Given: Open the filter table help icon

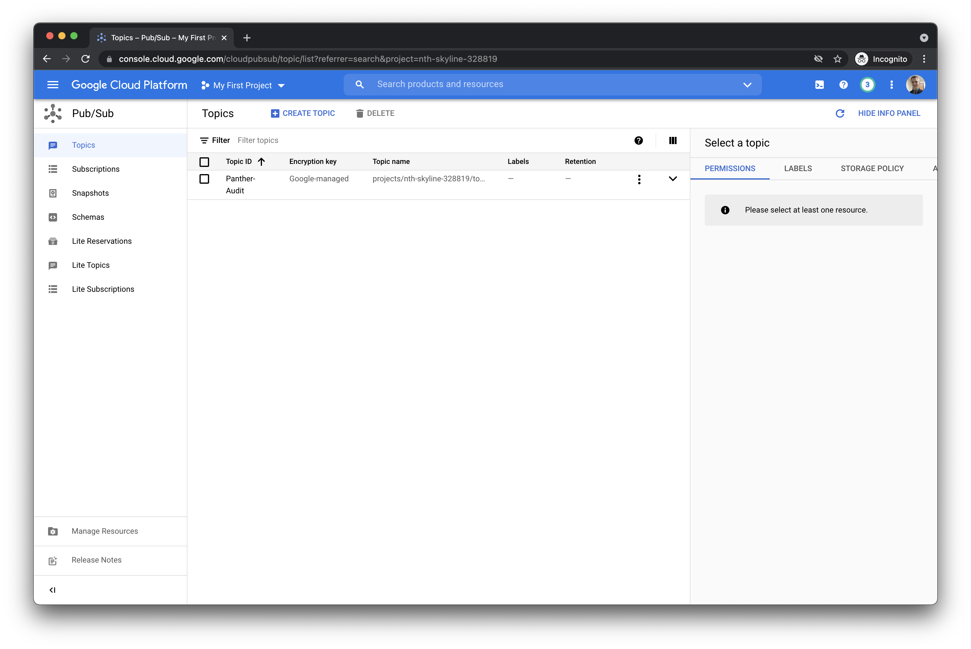Looking at the screenshot, I should pyautogui.click(x=638, y=140).
